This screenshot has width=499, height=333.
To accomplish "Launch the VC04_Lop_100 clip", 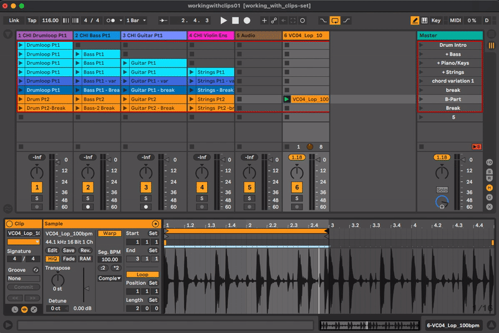I will [x=287, y=99].
